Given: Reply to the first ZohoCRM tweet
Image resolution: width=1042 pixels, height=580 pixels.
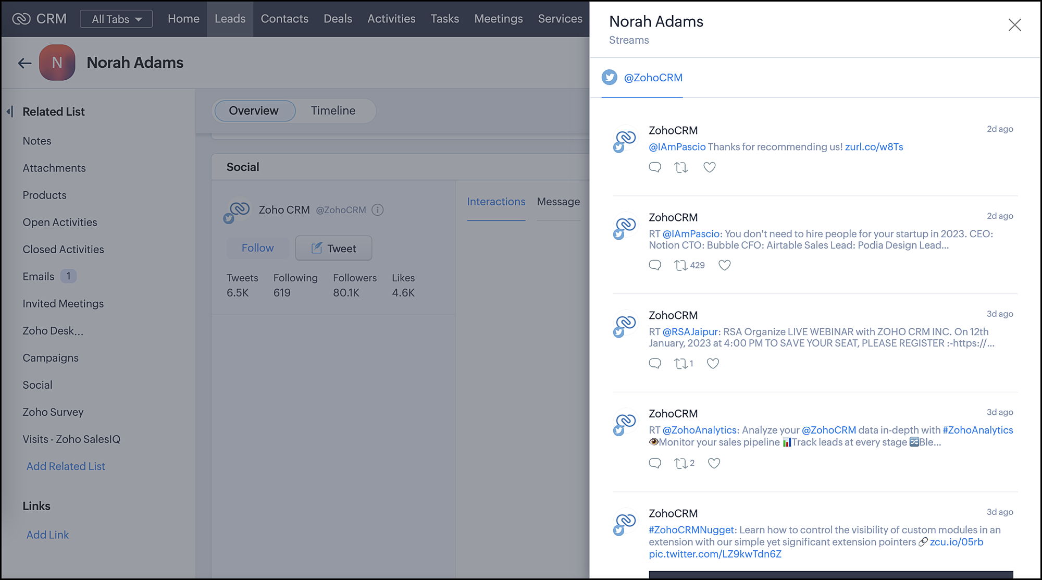Looking at the screenshot, I should coord(655,167).
